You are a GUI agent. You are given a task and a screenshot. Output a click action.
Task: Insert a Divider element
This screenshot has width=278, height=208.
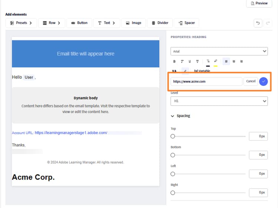[x=160, y=23]
